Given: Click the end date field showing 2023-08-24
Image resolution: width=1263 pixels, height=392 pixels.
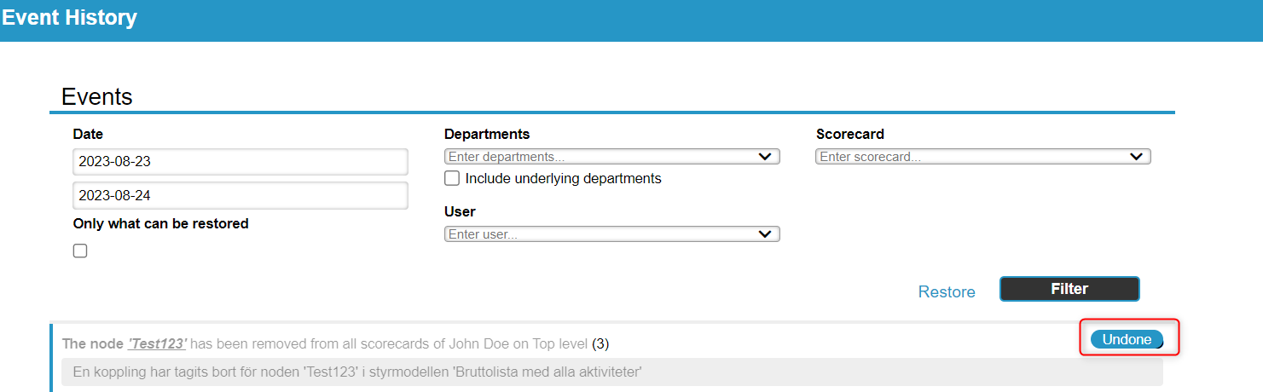Looking at the screenshot, I should pyautogui.click(x=240, y=195).
